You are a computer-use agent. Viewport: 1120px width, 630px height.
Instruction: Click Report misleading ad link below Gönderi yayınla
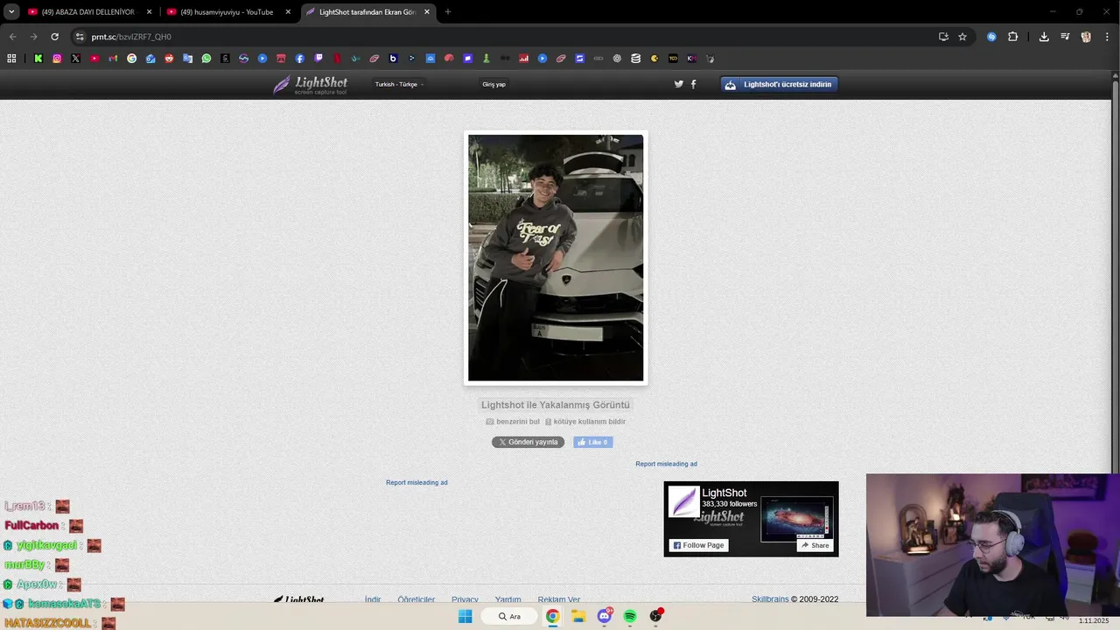pyautogui.click(x=416, y=482)
